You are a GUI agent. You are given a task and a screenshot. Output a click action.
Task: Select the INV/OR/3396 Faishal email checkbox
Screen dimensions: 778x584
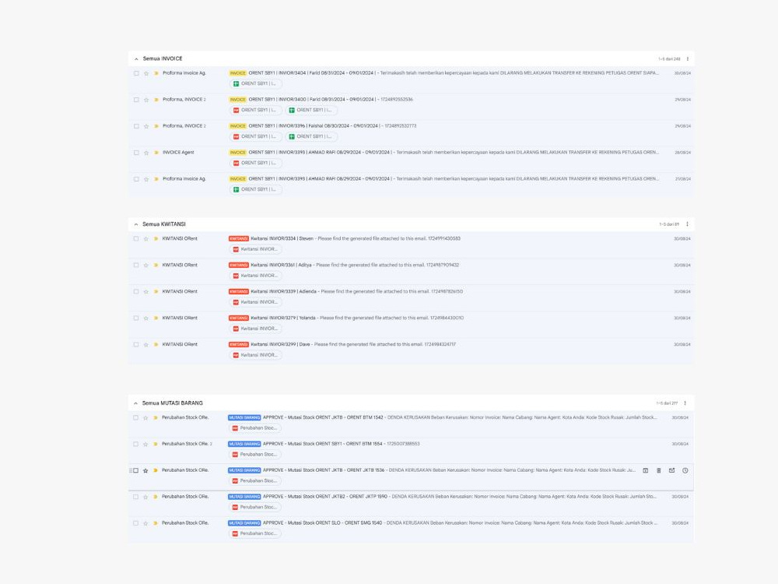[136, 126]
